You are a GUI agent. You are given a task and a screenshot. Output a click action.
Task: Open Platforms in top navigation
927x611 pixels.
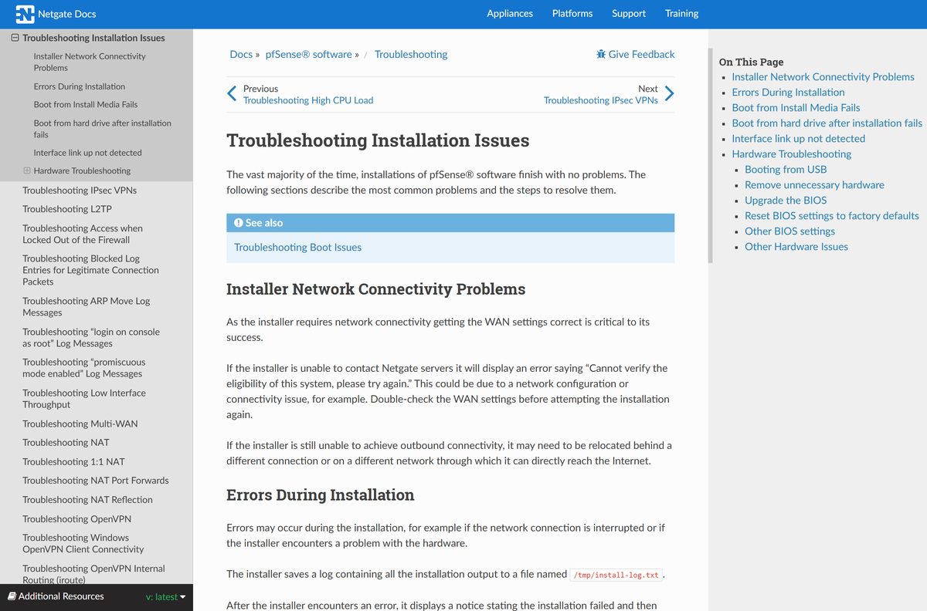[x=572, y=13]
